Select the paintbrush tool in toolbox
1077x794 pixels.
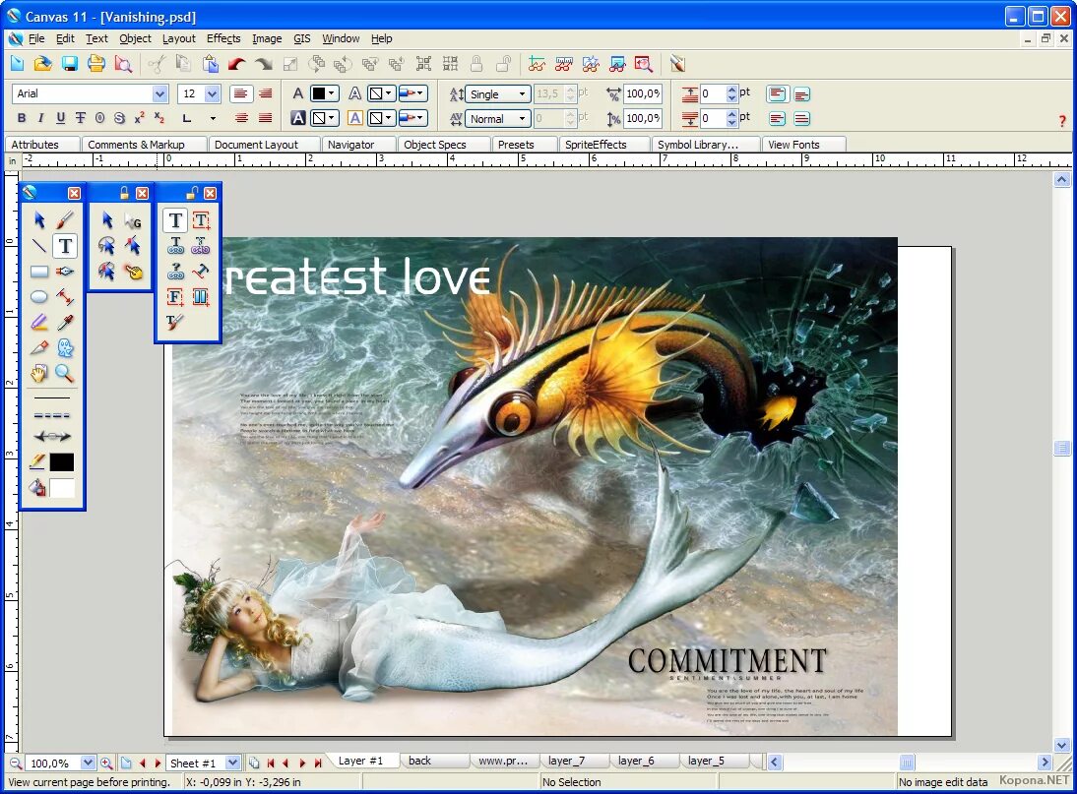(x=65, y=219)
